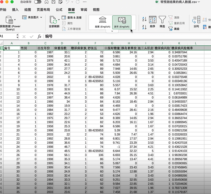Click the cell with value -1
The image size is (211, 194).
coord(112,147)
